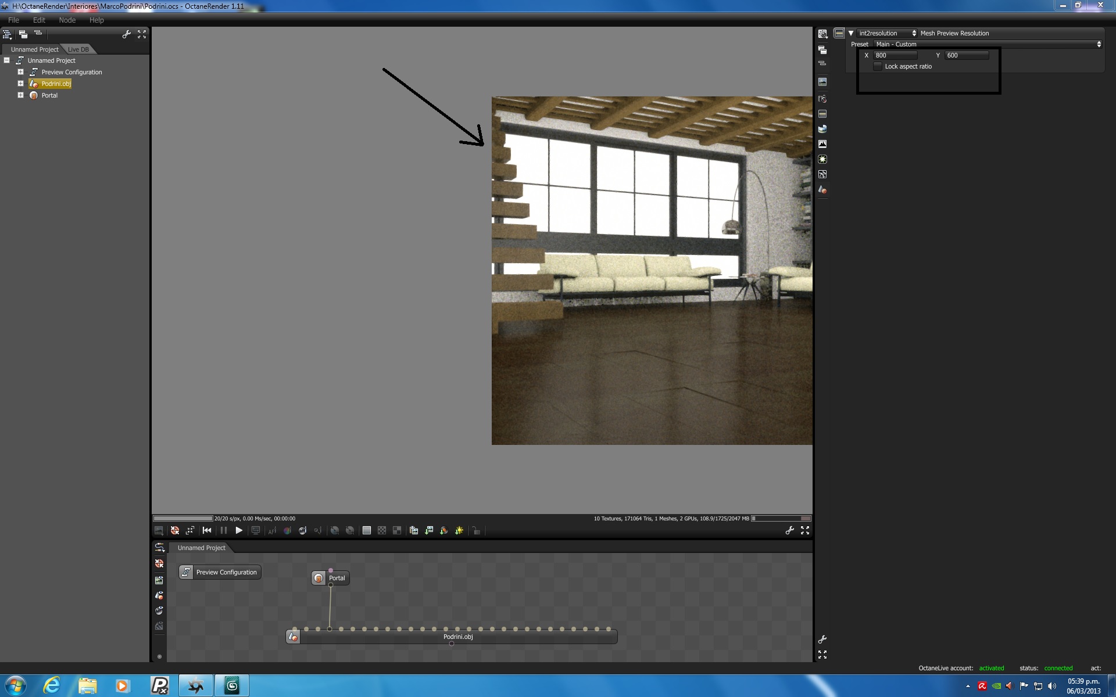Restart render with rewind button

[x=207, y=530]
